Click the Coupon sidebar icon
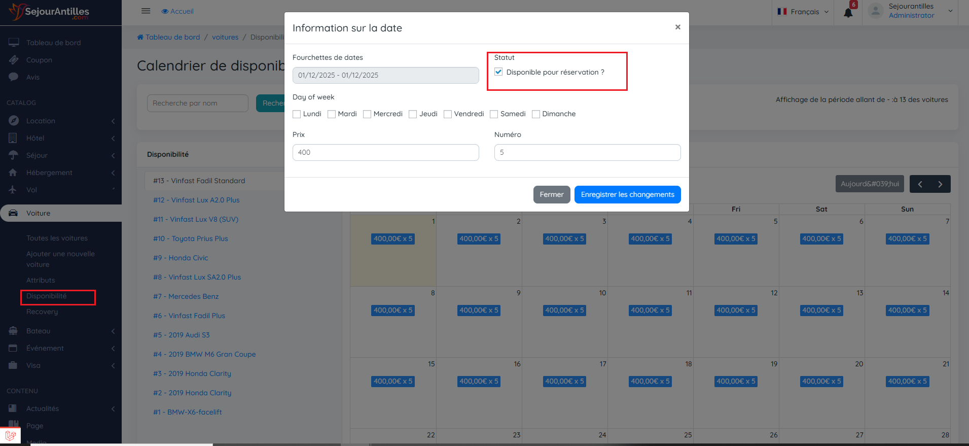969x446 pixels. point(14,60)
